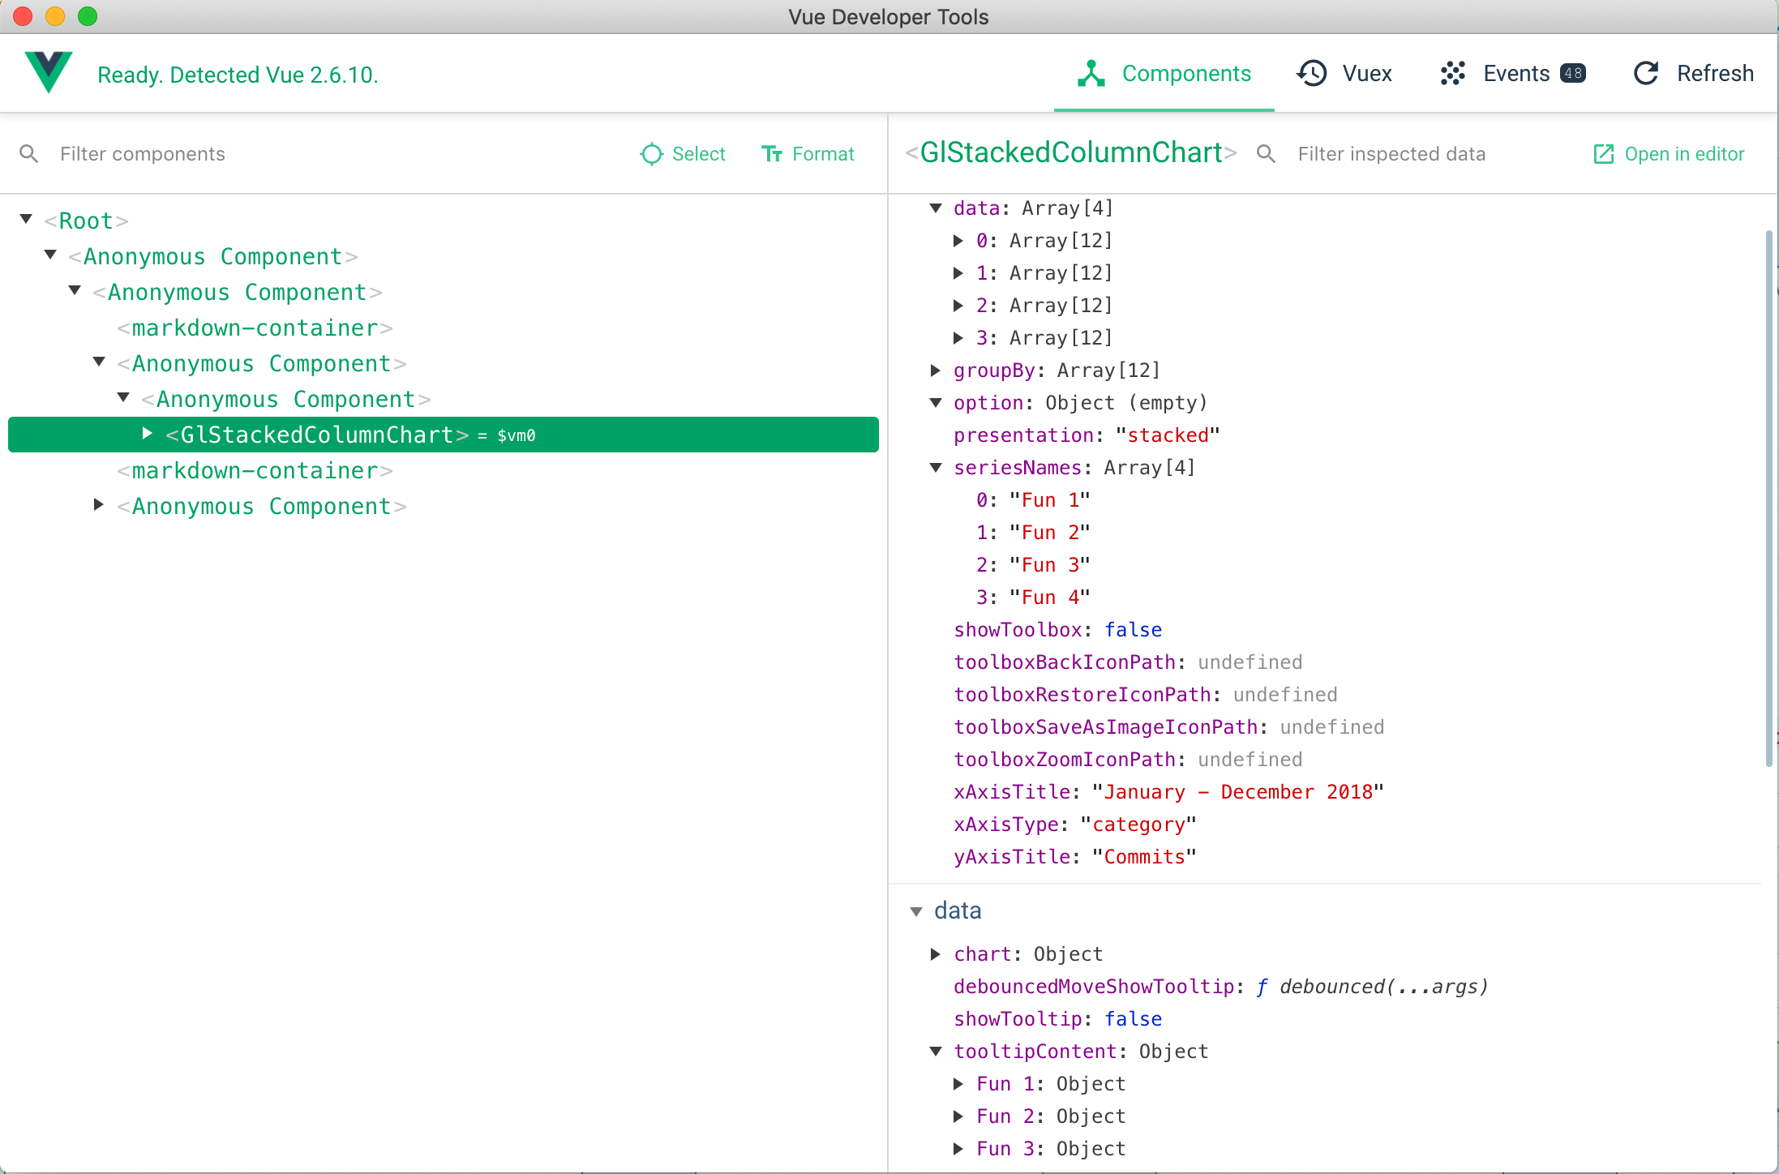
Task: Click the Vue logo icon
Action: pyautogui.click(x=49, y=72)
